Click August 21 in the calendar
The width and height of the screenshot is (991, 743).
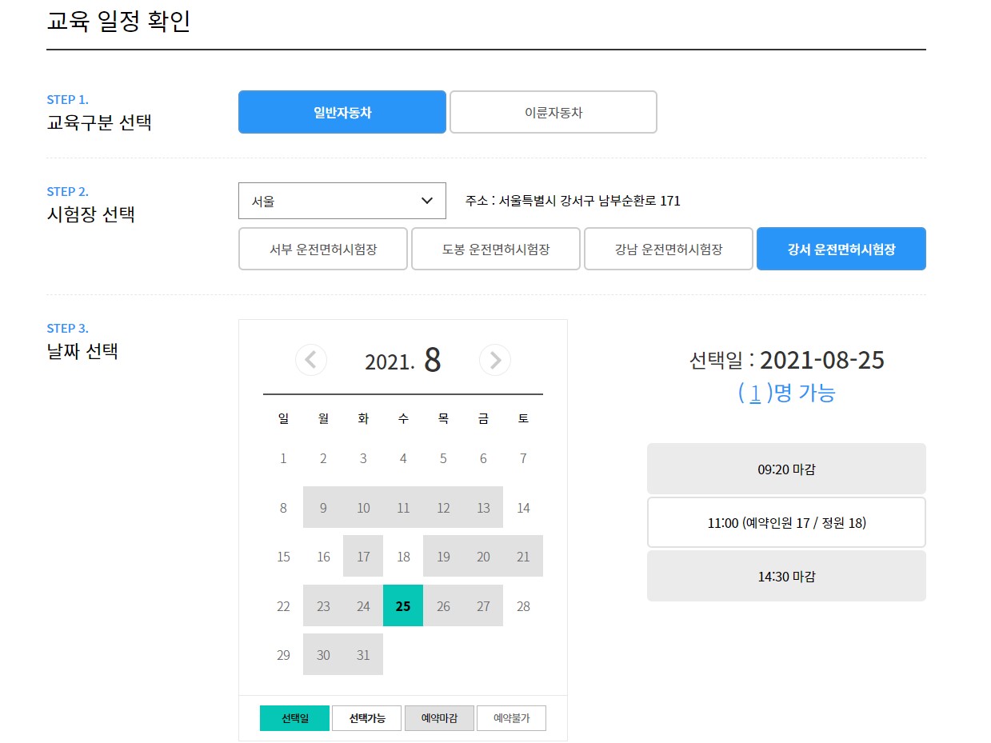pos(523,557)
